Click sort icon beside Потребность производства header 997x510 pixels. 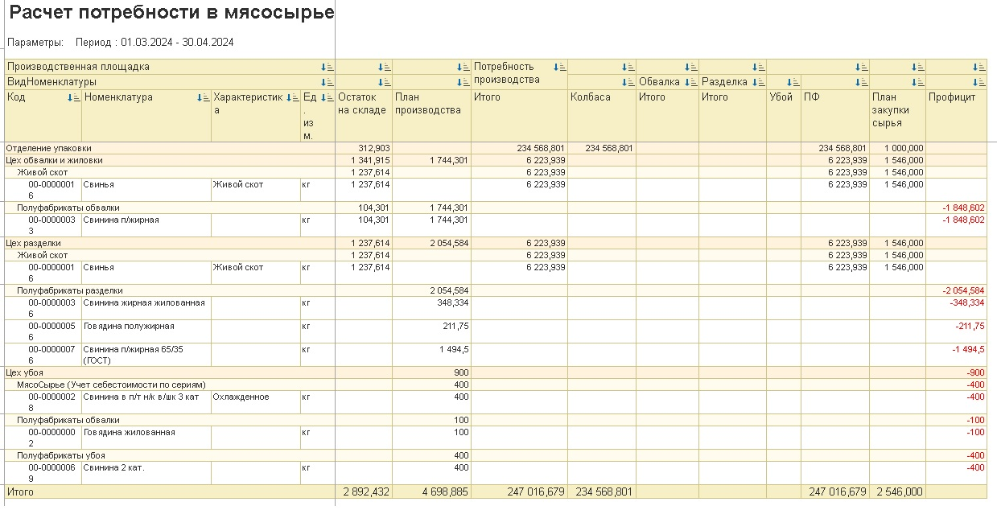559,68
